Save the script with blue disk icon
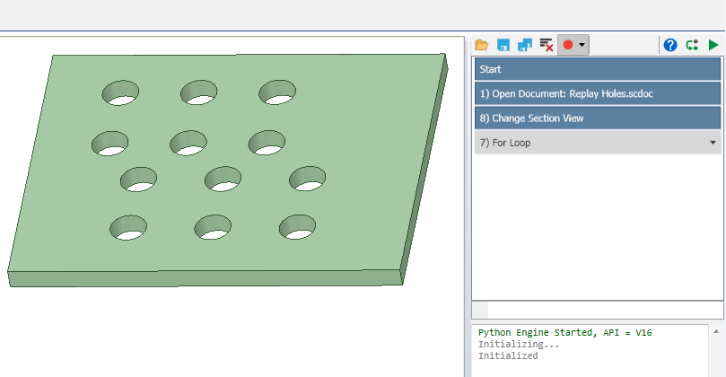Screen dimensions: 726x377 point(503,45)
